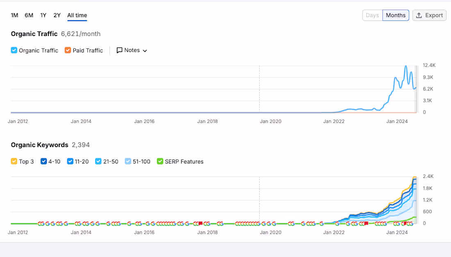Image resolution: width=451 pixels, height=257 pixels.
Task: Click Google update icon right of Jan 2022
Action: coord(337,224)
